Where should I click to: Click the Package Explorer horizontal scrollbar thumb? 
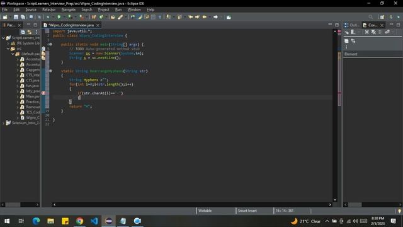click(13, 204)
